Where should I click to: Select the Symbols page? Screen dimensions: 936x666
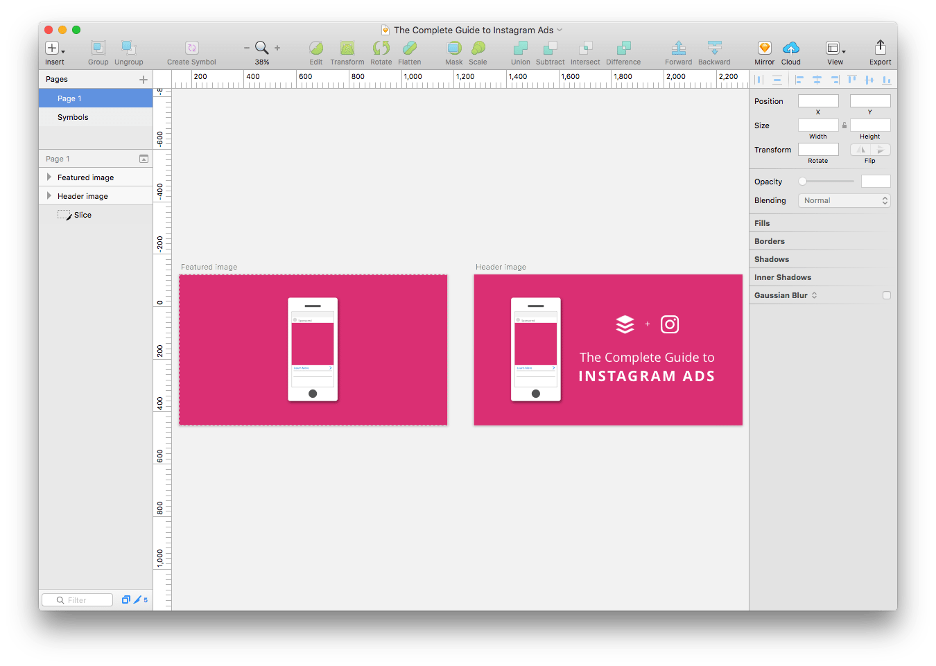click(96, 117)
